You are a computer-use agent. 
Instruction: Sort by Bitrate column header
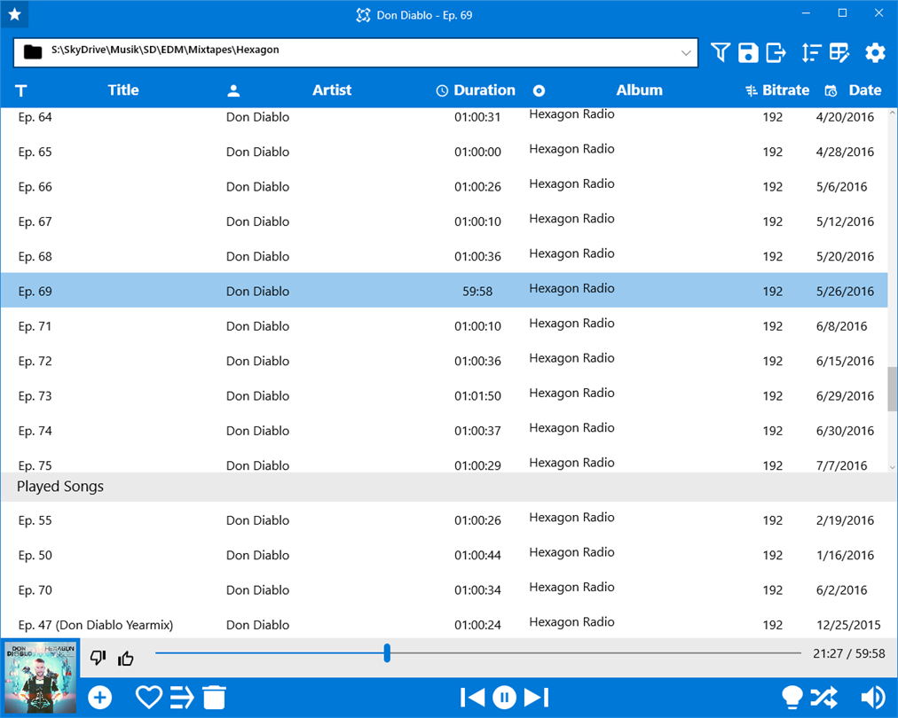pos(785,90)
